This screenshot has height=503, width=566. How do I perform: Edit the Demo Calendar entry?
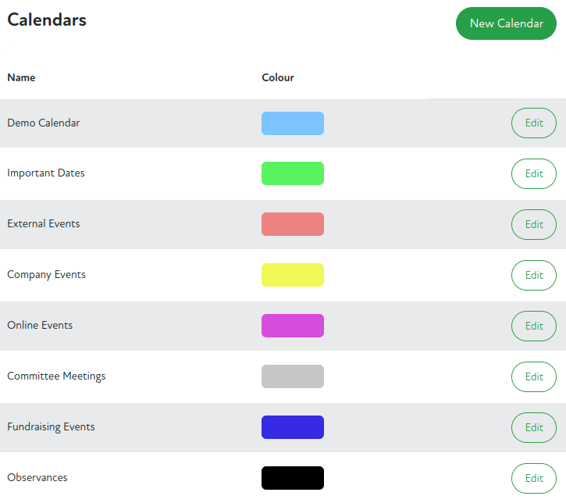pos(533,123)
